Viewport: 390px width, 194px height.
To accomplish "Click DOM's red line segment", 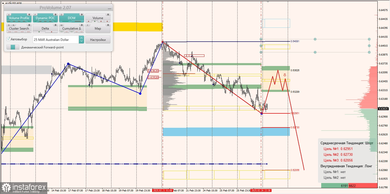I will (x=78, y=21).
